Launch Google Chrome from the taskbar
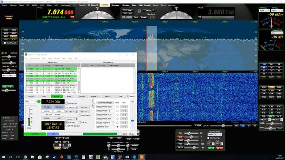The image size is (285, 160). click(25, 157)
